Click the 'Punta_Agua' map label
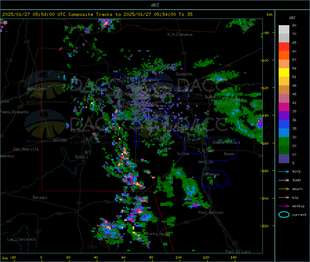Image resolution: width=310 pixels, height=262 pixels. tap(157, 234)
